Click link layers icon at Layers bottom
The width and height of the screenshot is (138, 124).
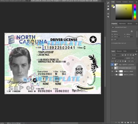116,123
